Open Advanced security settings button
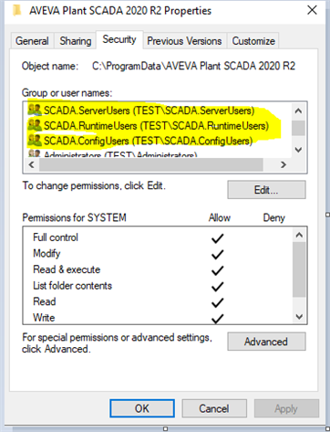 266,342
